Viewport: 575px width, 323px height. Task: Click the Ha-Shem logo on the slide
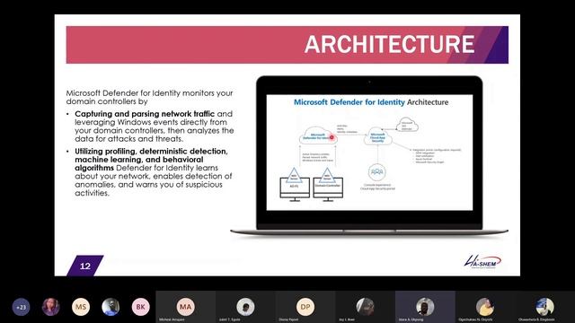(482, 261)
